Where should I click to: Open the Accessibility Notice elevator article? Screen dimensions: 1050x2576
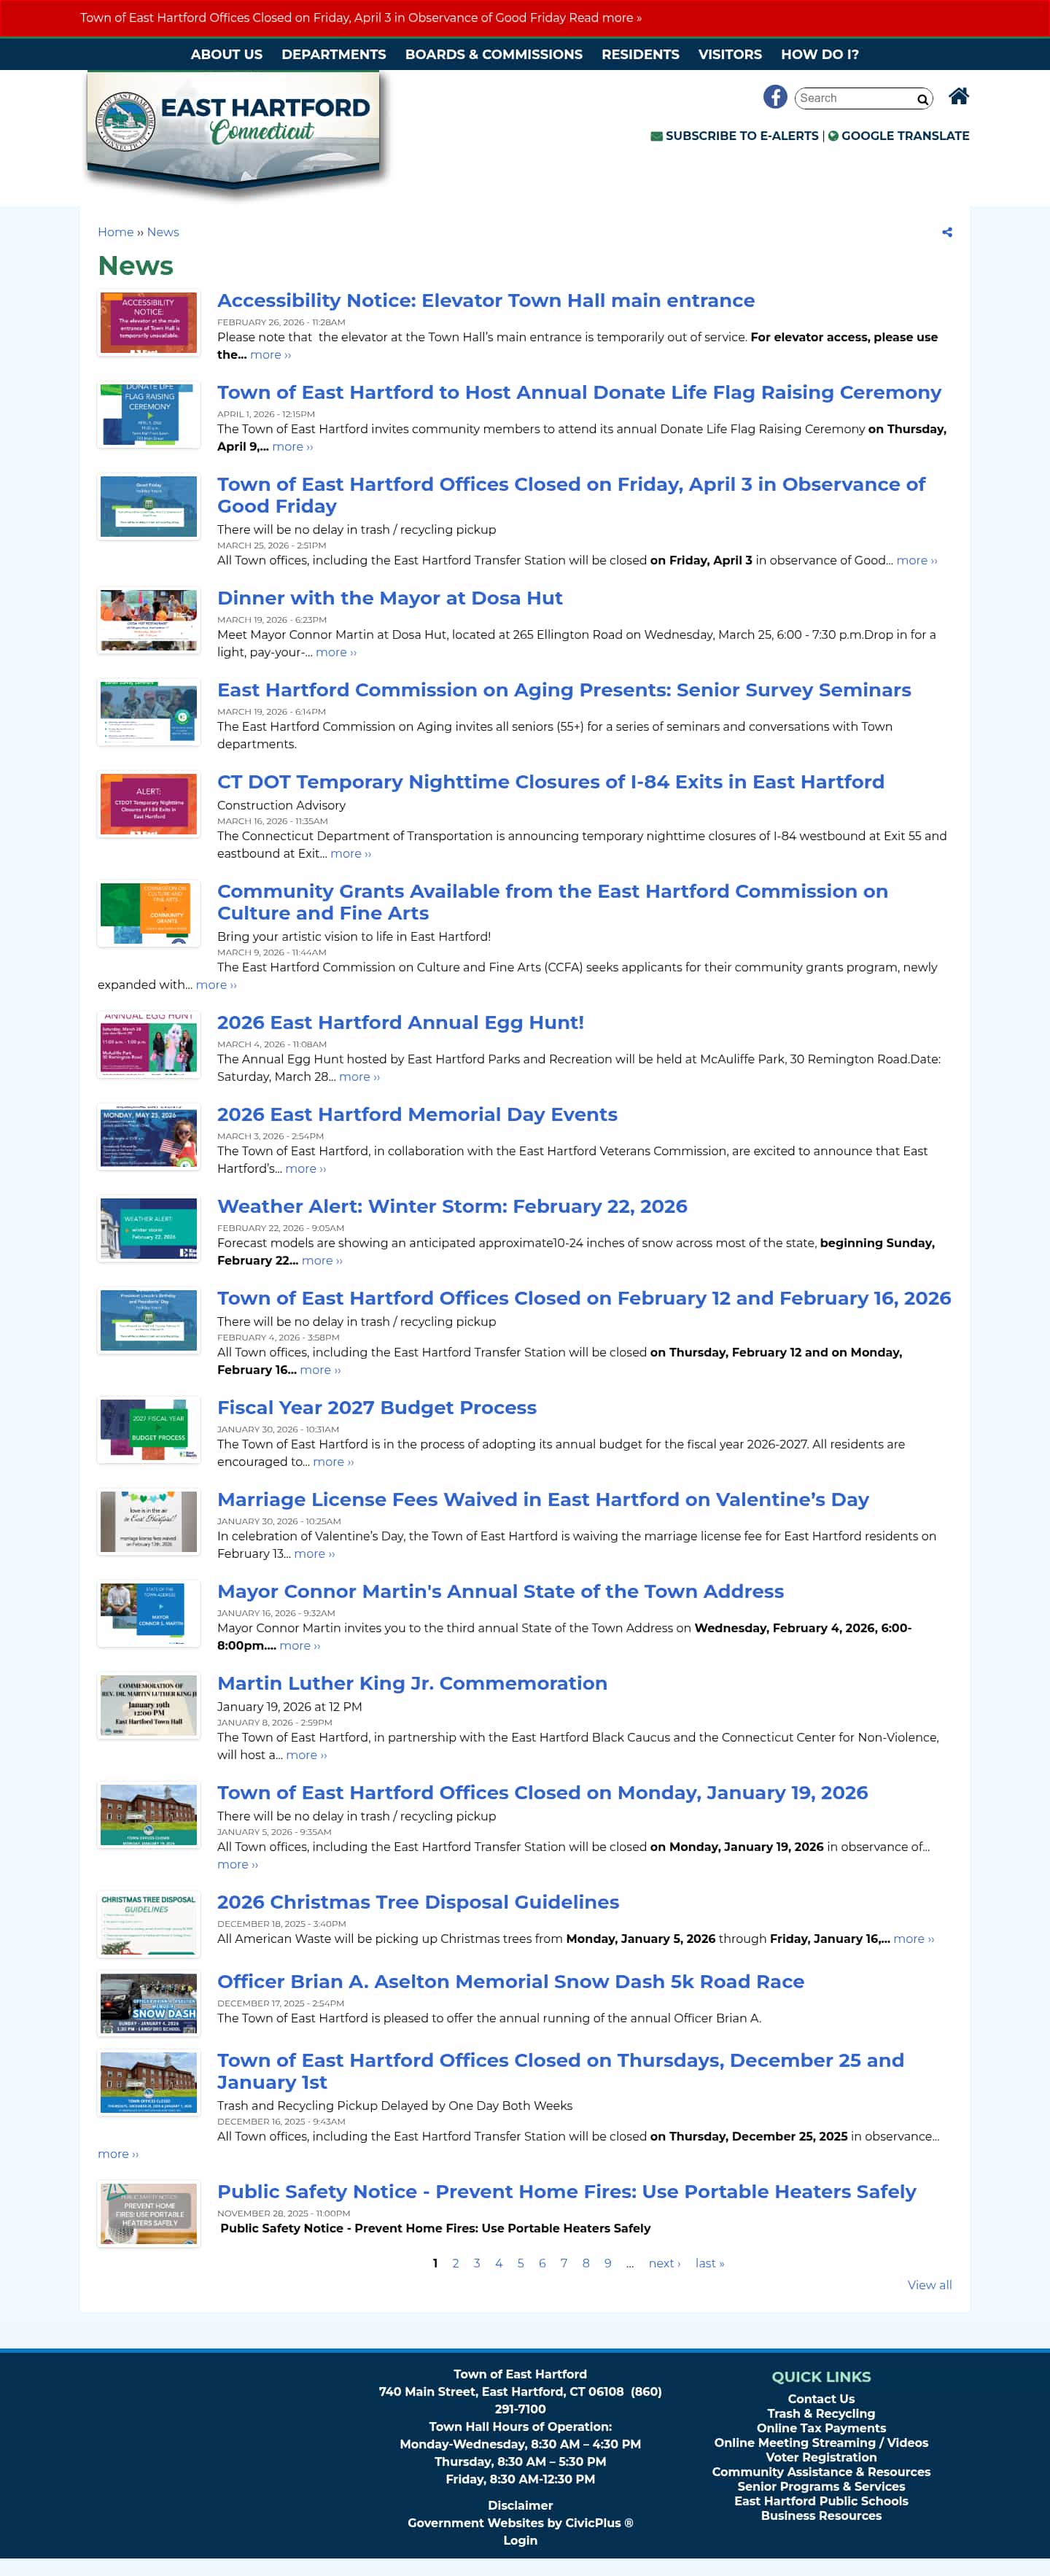pyautogui.click(x=486, y=300)
